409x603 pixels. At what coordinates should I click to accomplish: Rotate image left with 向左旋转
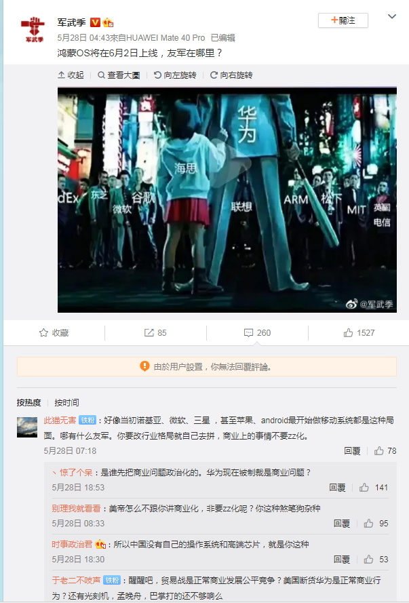click(175, 75)
